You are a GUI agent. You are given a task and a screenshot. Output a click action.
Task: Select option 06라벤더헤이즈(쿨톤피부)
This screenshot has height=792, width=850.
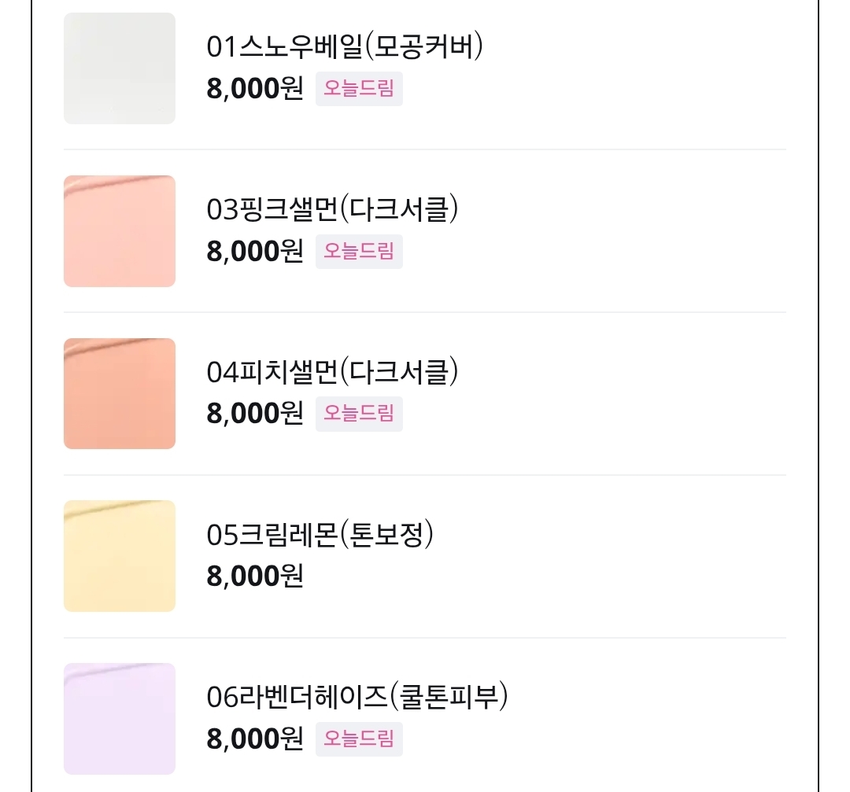(x=357, y=698)
